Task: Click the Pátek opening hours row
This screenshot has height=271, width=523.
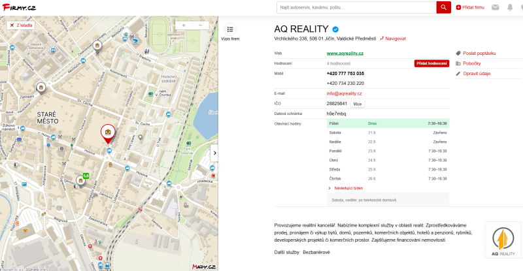Action: pos(388,123)
